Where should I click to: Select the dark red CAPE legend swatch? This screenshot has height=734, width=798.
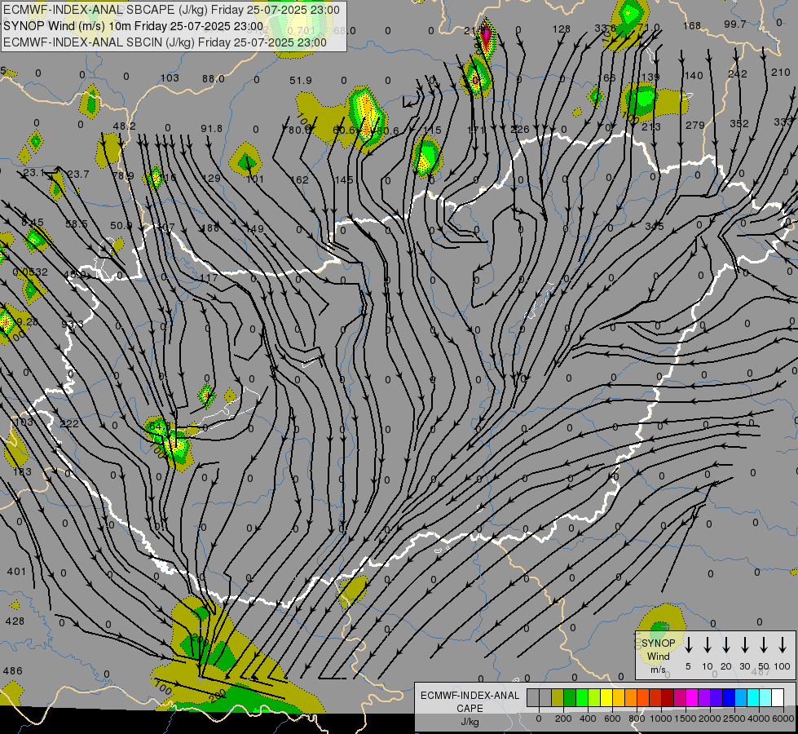click(x=668, y=698)
